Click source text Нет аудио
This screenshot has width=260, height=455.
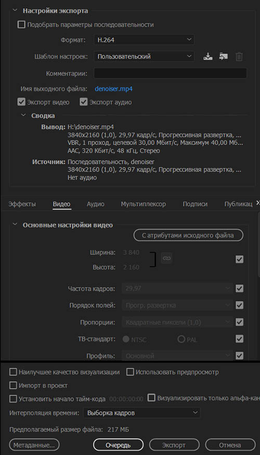point(82,178)
